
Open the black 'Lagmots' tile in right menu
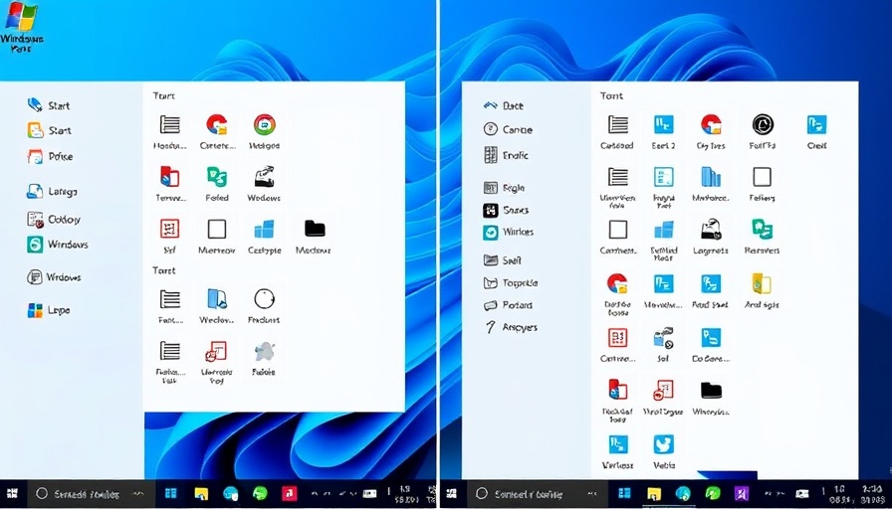pos(711,237)
